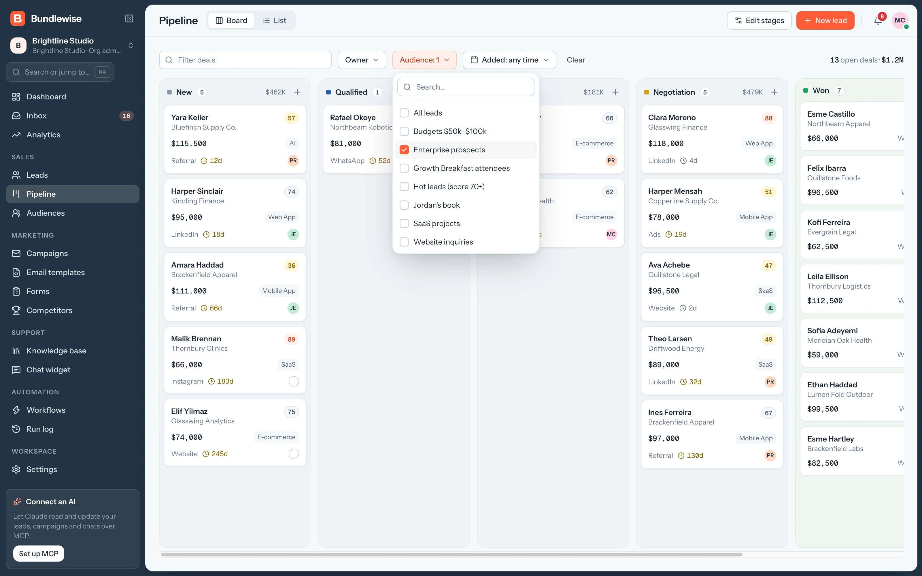Open Audiences in the sidebar
This screenshot has height=576, width=922.
(72, 213)
